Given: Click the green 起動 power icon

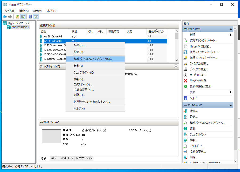Looking at the screenshot, I should [186, 128].
